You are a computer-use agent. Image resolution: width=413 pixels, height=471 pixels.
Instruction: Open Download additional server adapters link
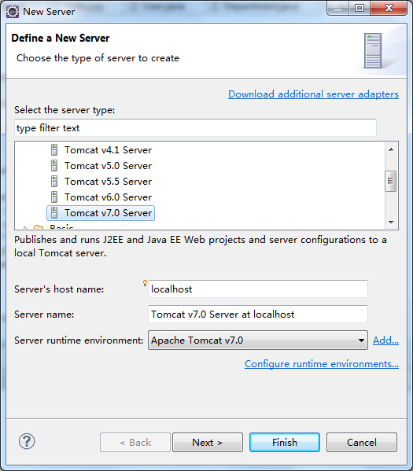[313, 94]
